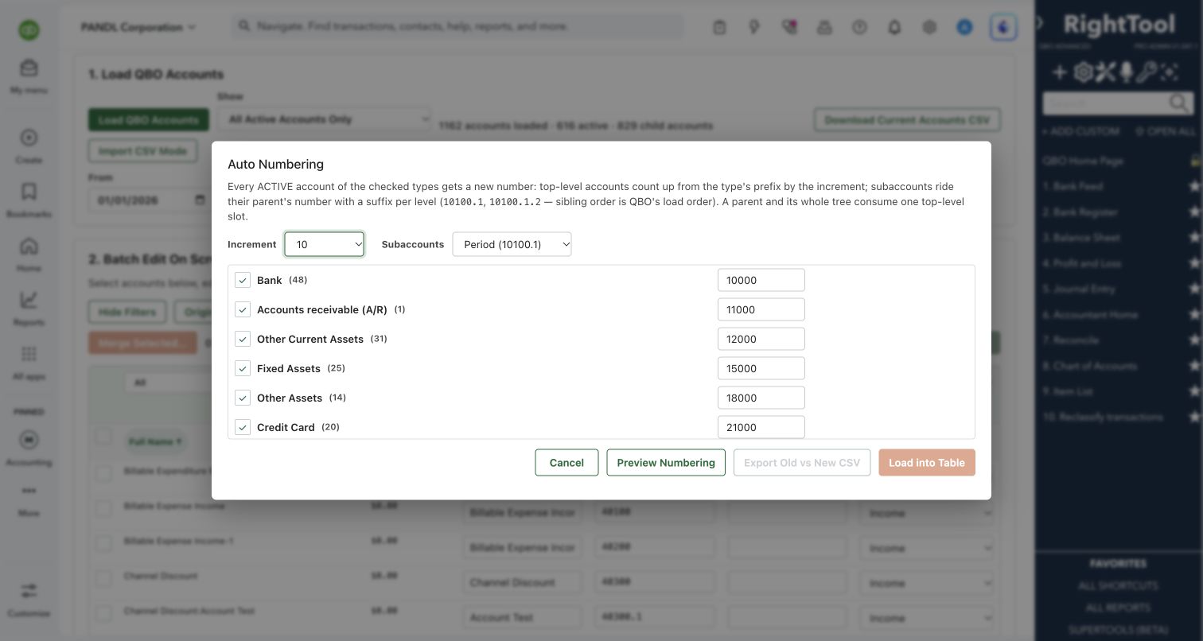Go to Home in the left sidebar
This screenshot has width=1203, height=641.
tap(29, 254)
